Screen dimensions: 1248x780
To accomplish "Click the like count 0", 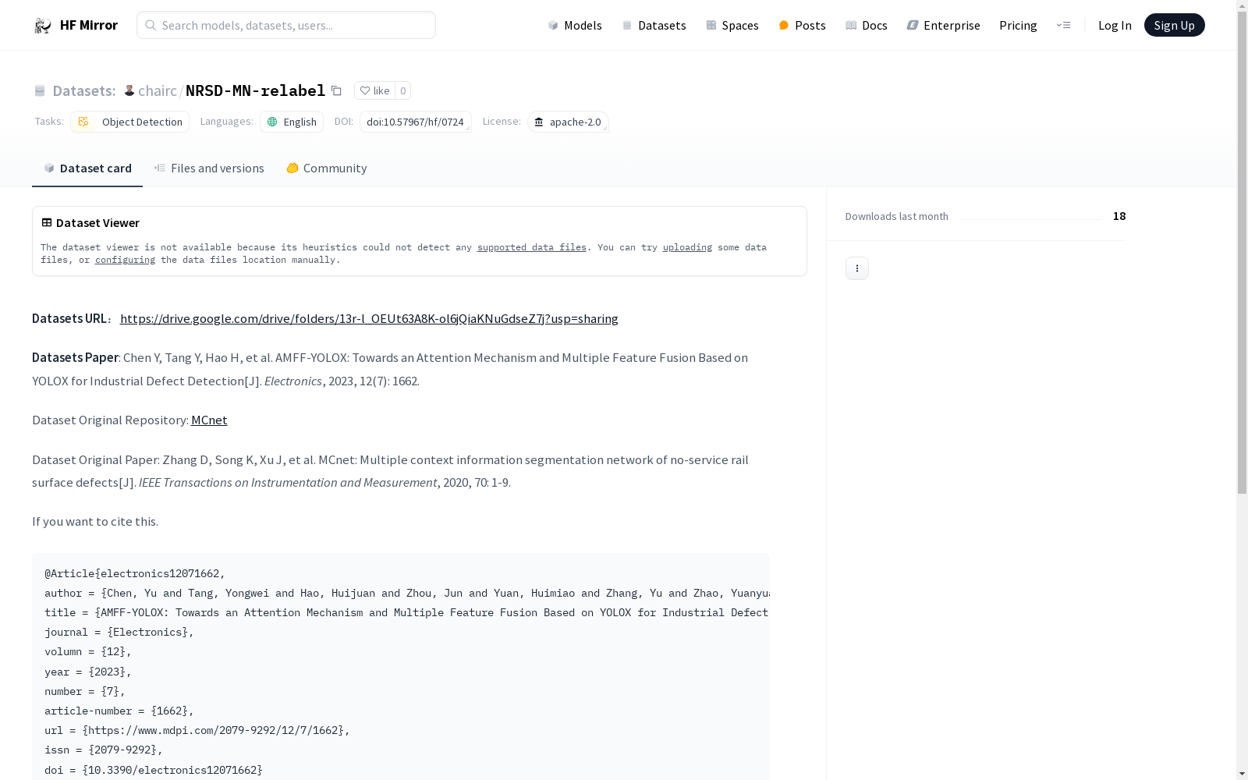I will click(402, 90).
